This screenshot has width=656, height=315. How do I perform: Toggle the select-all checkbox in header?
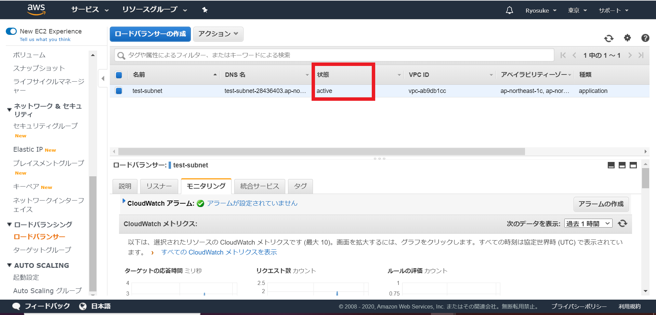pyautogui.click(x=119, y=75)
